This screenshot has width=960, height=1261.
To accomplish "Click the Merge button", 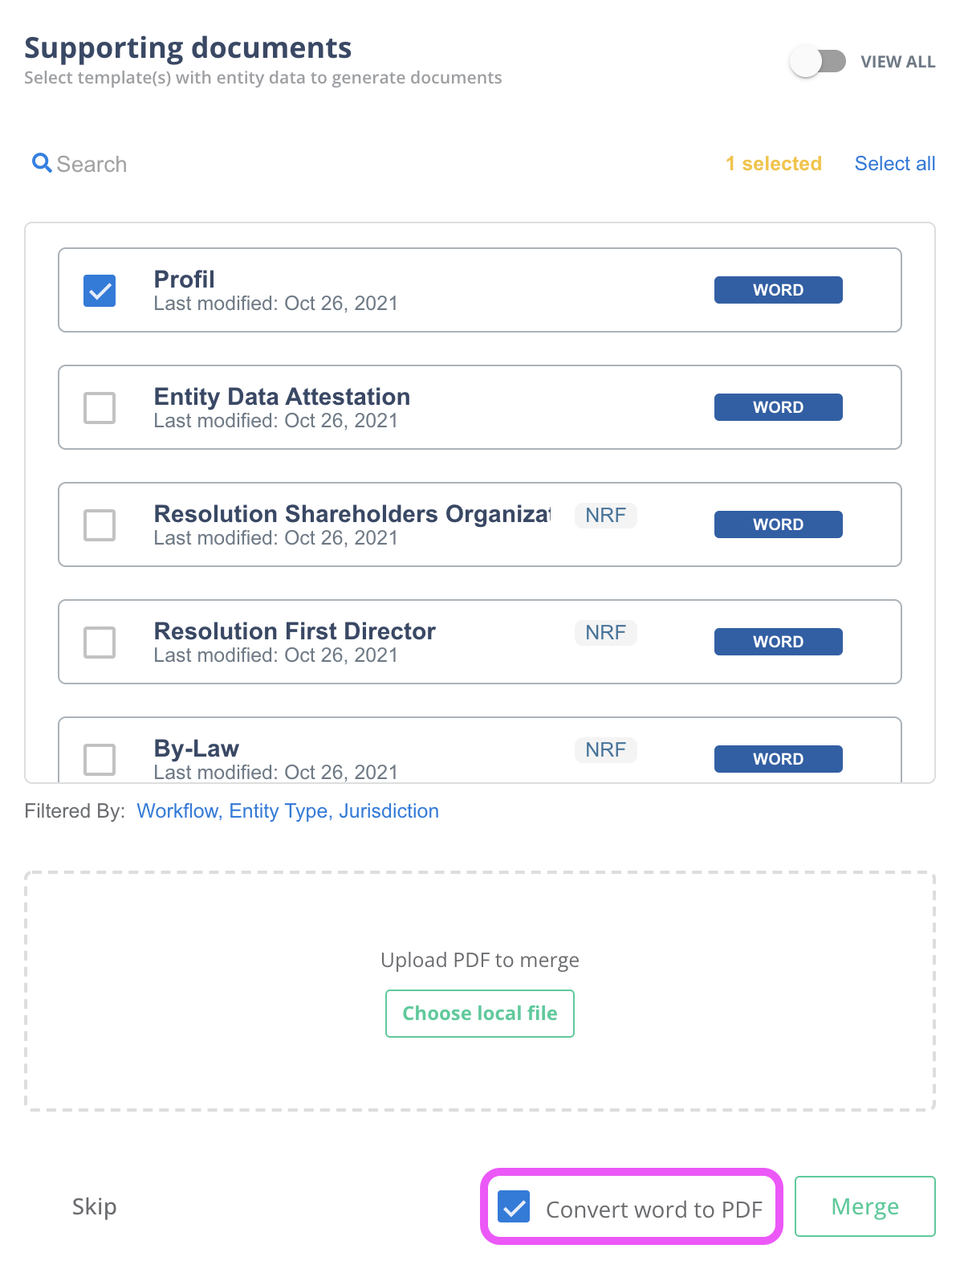I will (864, 1206).
